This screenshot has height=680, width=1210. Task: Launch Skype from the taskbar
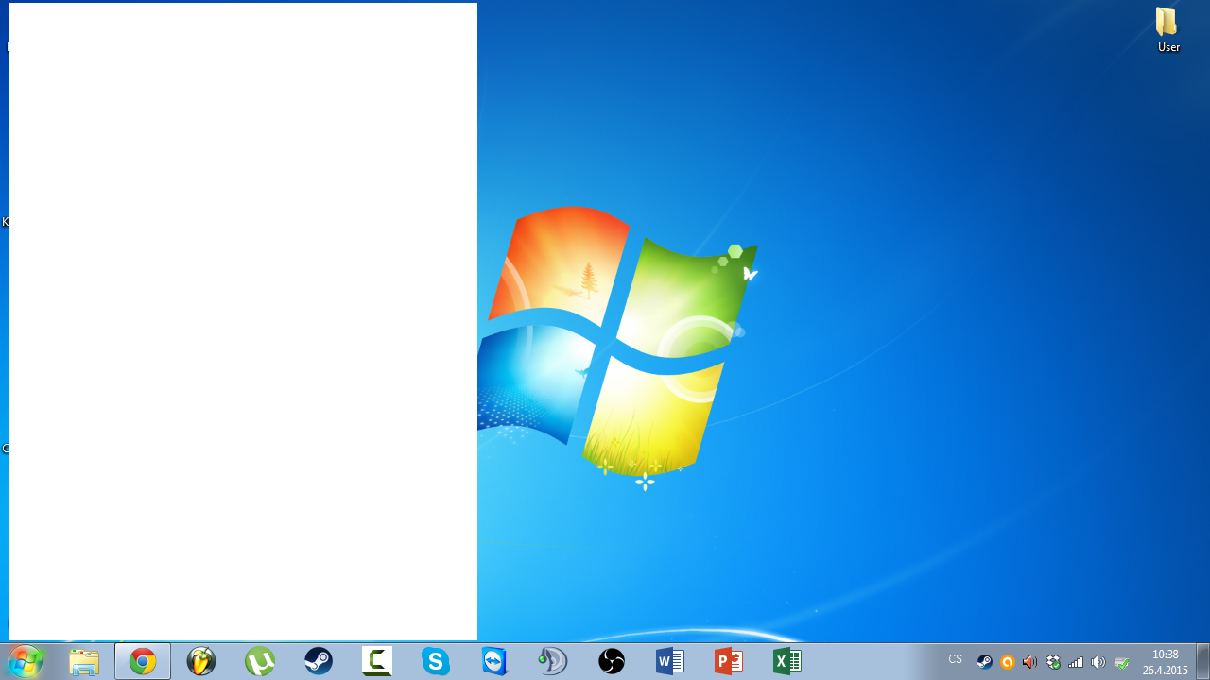pyautogui.click(x=436, y=662)
